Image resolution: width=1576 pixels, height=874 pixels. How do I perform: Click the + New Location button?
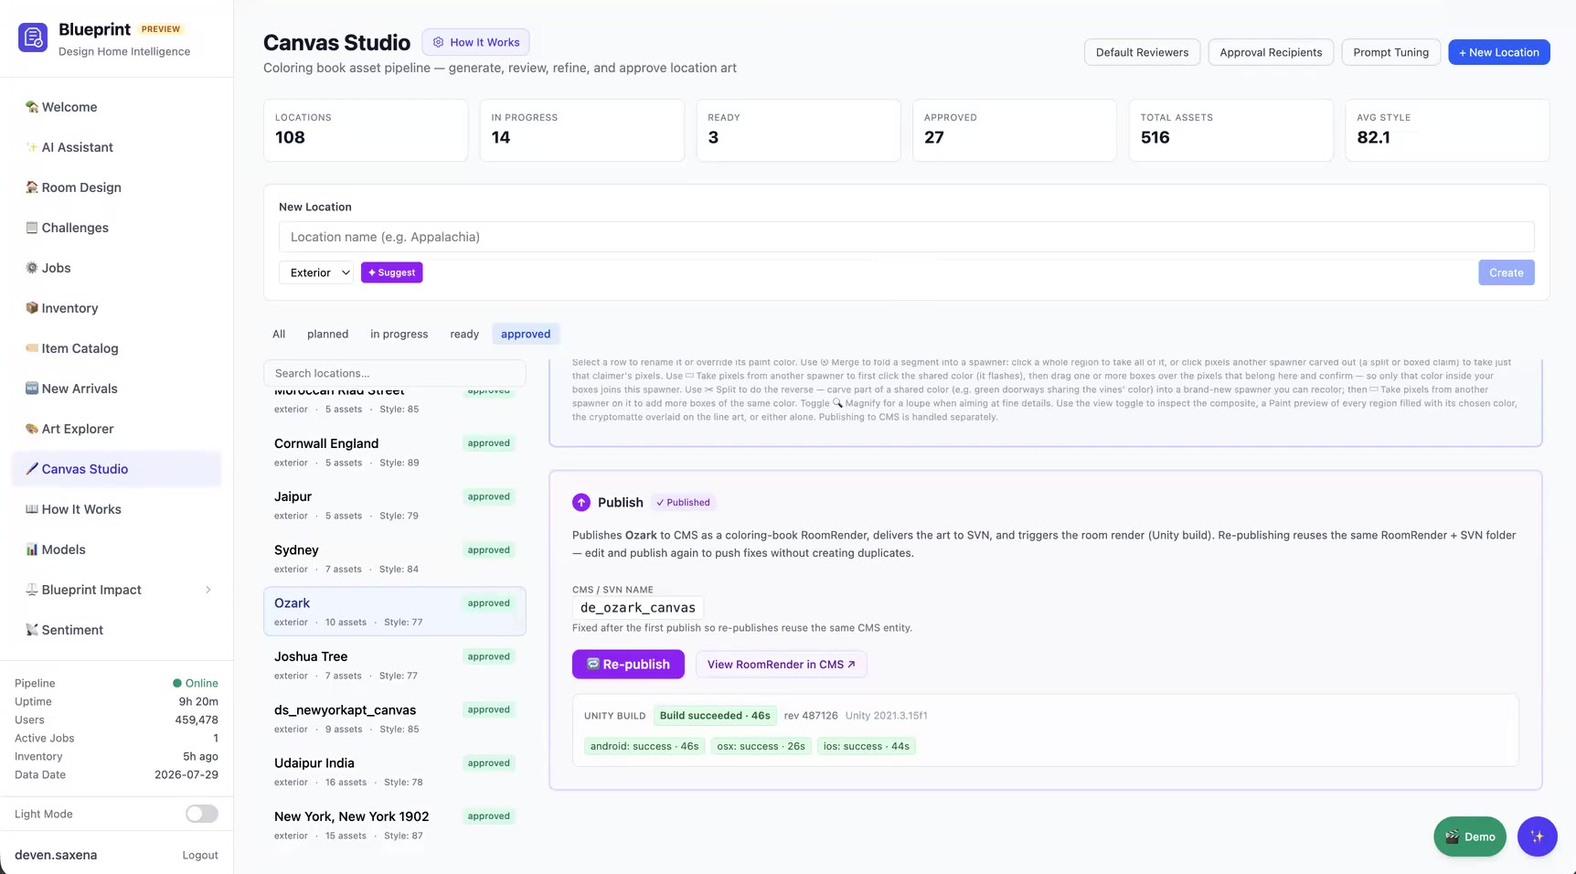(1499, 52)
